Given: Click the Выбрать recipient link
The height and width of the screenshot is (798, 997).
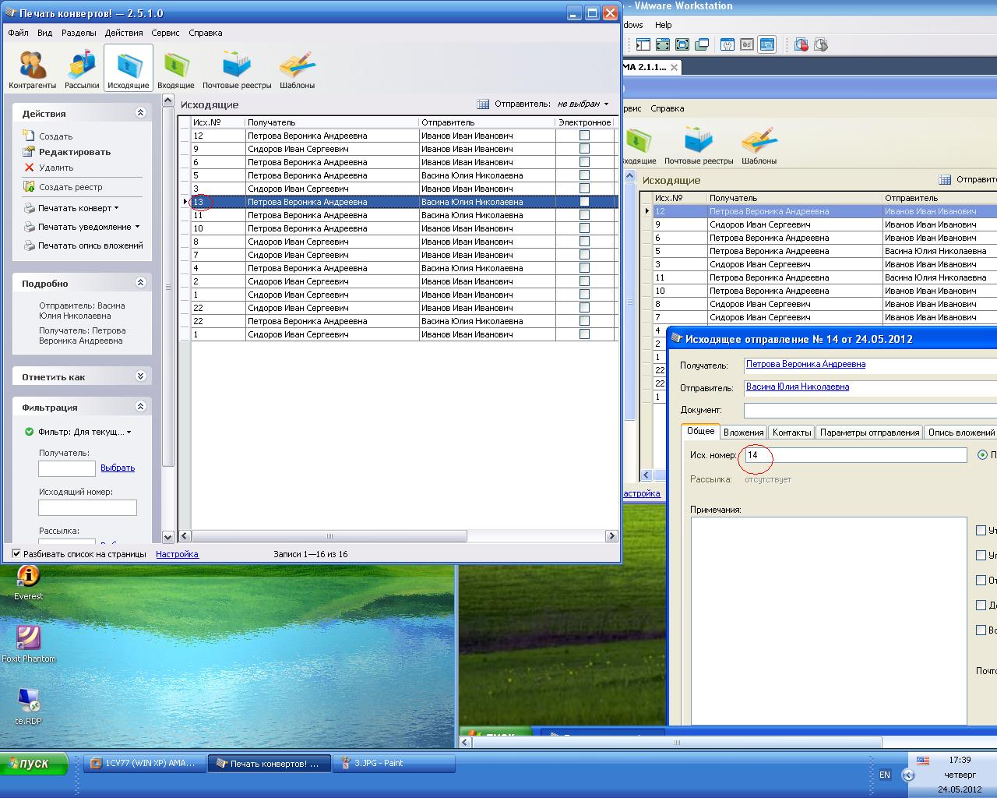Looking at the screenshot, I should (118, 468).
